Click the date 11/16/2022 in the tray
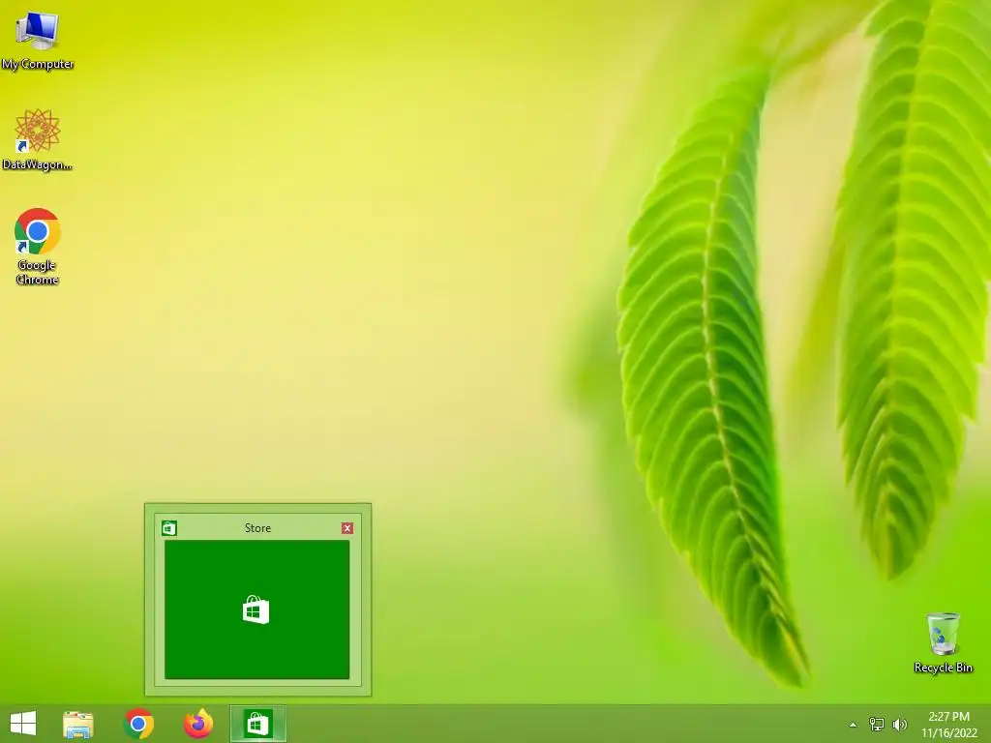The height and width of the screenshot is (743, 991). [949, 733]
